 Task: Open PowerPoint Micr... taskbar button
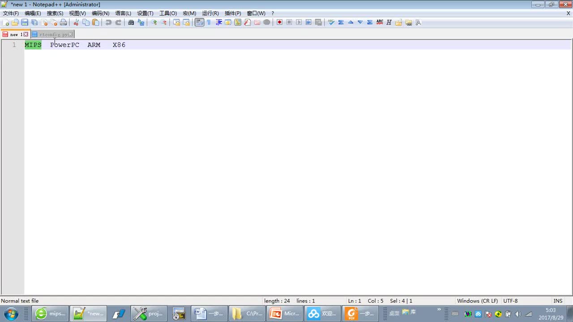tap(285, 314)
